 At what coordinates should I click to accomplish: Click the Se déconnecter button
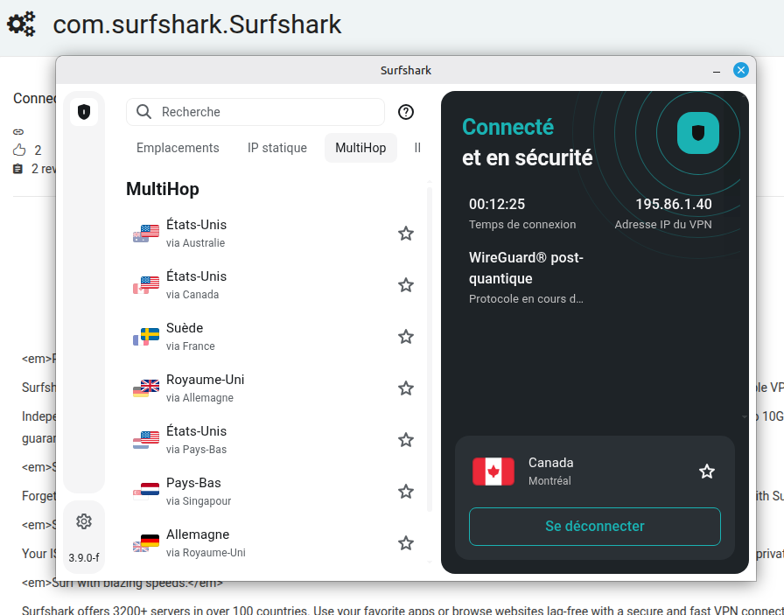594,527
